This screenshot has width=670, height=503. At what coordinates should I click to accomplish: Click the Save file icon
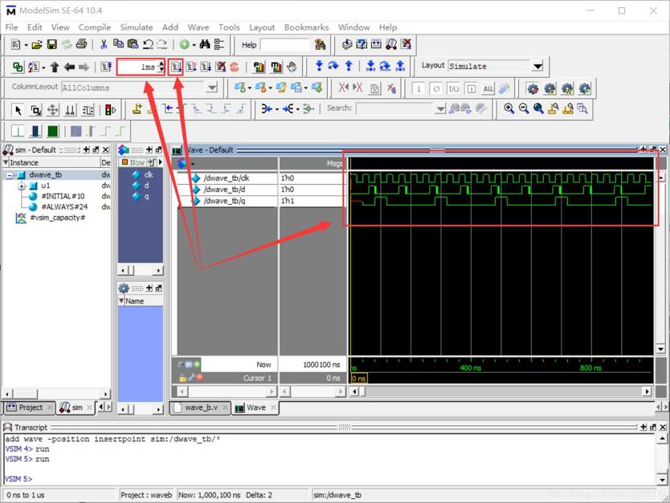click(x=51, y=44)
